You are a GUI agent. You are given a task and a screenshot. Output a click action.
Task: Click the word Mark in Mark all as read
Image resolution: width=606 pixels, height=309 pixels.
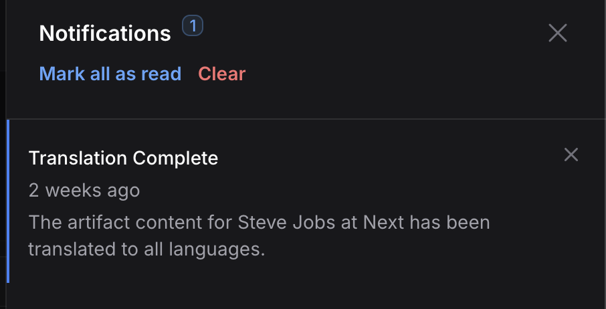pyautogui.click(x=62, y=74)
